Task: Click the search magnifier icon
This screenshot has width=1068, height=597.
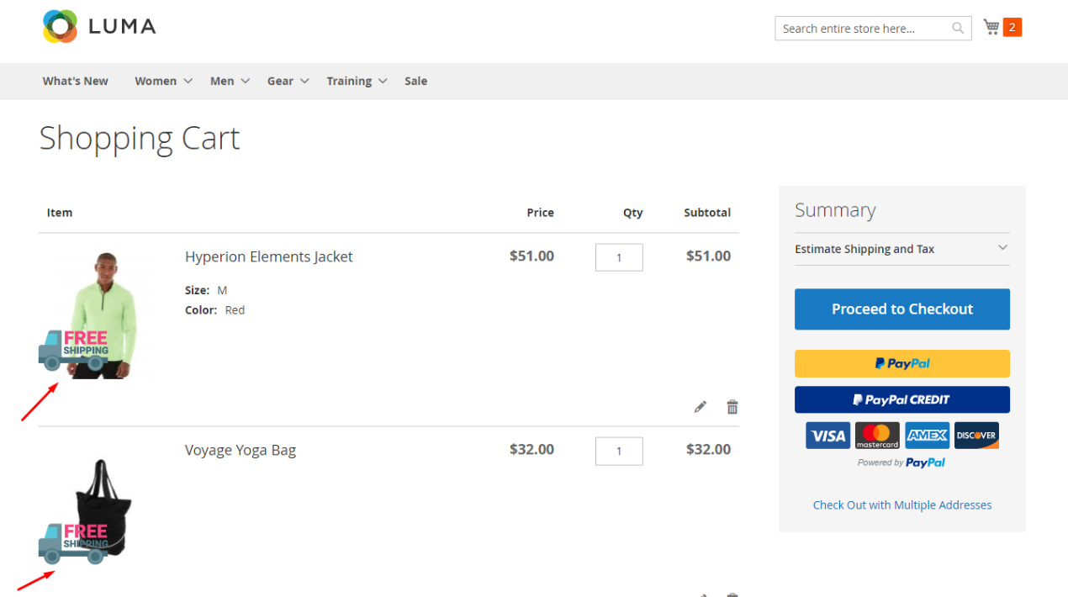Action: (958, 29)
